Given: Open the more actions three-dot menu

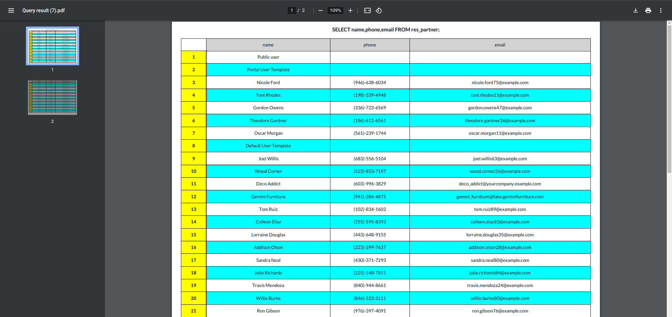Looking at the screenshot, I should click(661, 10).
